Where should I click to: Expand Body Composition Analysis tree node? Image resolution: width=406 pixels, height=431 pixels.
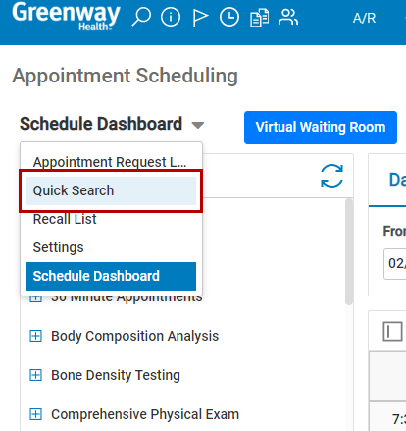click(35, 336)
